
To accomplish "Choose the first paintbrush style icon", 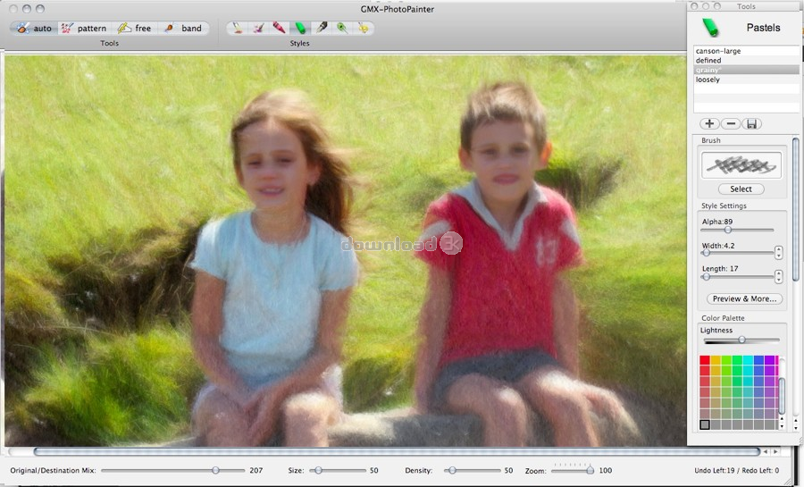I will click(x=237, y=29).
